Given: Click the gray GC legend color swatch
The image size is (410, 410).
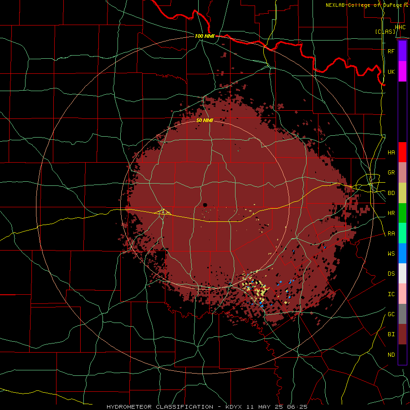Looking at the screenshot, I should point(402,314).
